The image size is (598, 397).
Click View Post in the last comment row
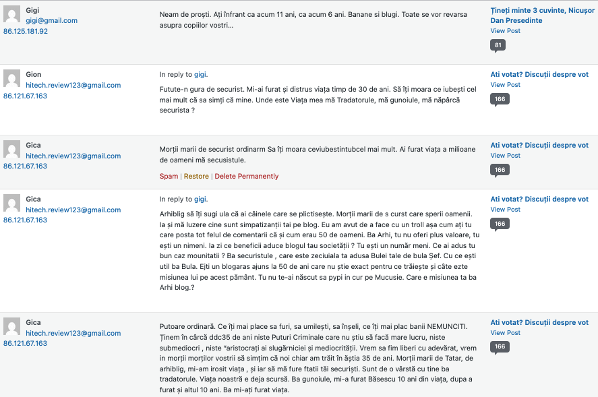pyautogui.click(x=506, y=333)
